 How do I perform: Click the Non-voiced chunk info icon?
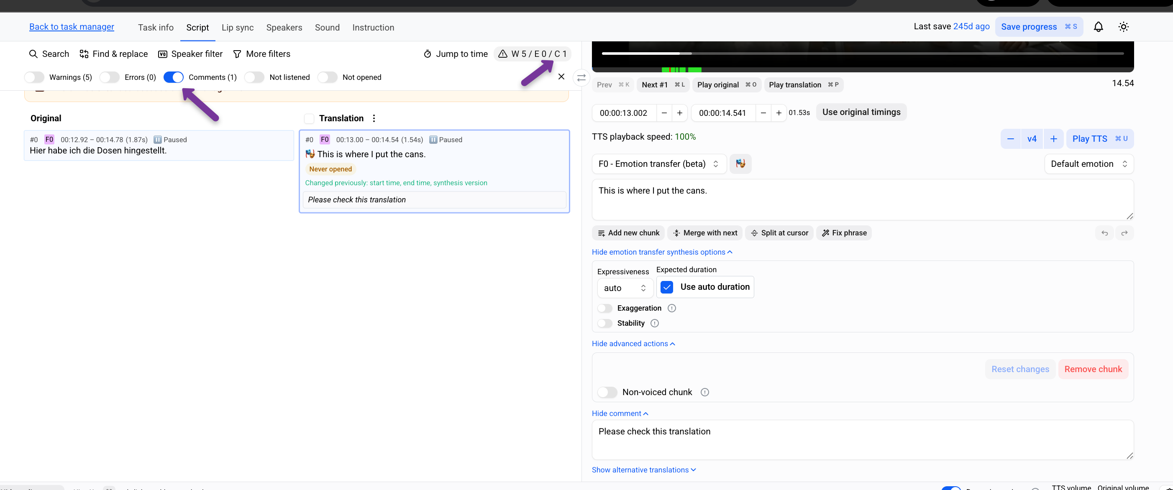point(705,392)
